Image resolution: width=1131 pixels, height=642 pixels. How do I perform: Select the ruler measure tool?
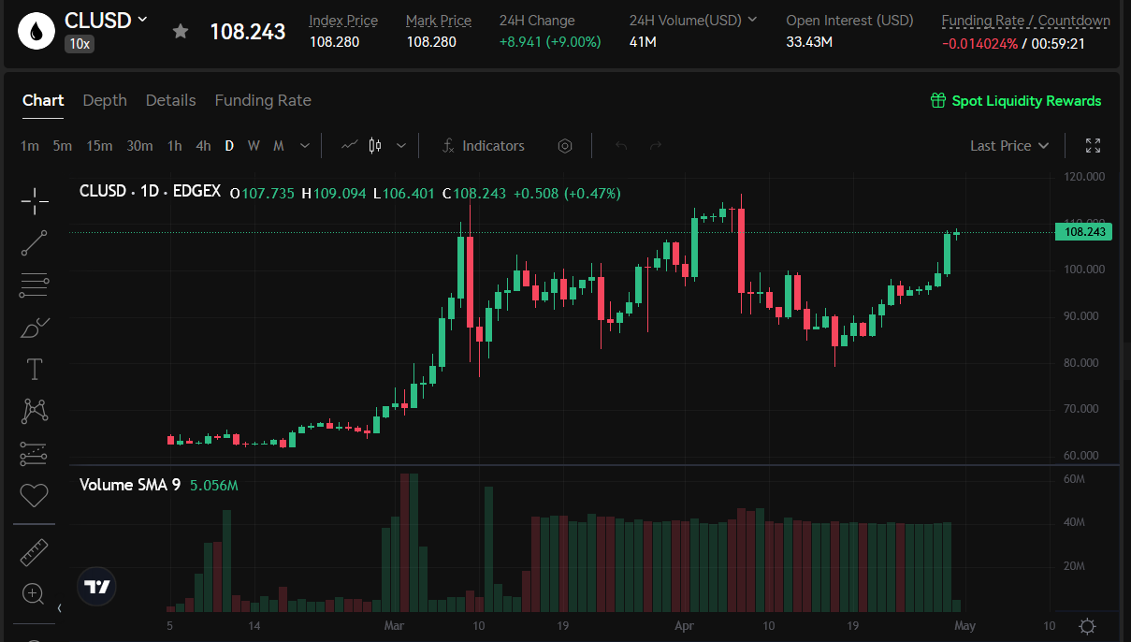(x=35, y=552)
